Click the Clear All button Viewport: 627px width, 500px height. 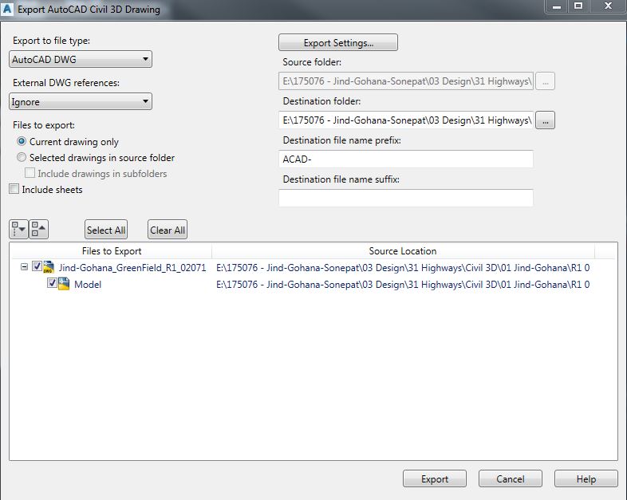168,230
